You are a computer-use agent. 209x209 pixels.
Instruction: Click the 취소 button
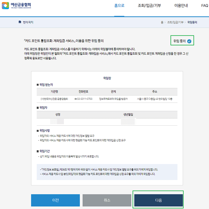[x=107, y=200]
